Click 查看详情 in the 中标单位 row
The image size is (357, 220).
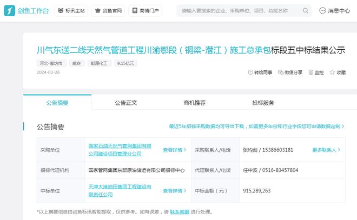pos(175,191)
